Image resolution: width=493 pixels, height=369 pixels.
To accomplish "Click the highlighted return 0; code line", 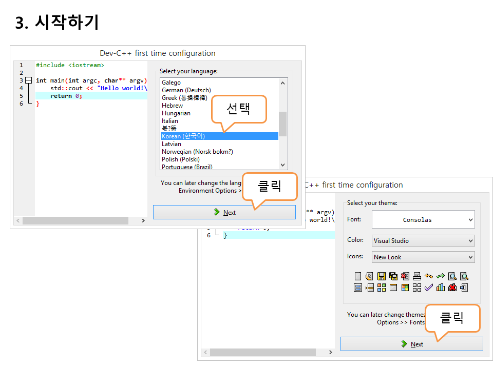I will pyautogui.click(x=91, y=96).
